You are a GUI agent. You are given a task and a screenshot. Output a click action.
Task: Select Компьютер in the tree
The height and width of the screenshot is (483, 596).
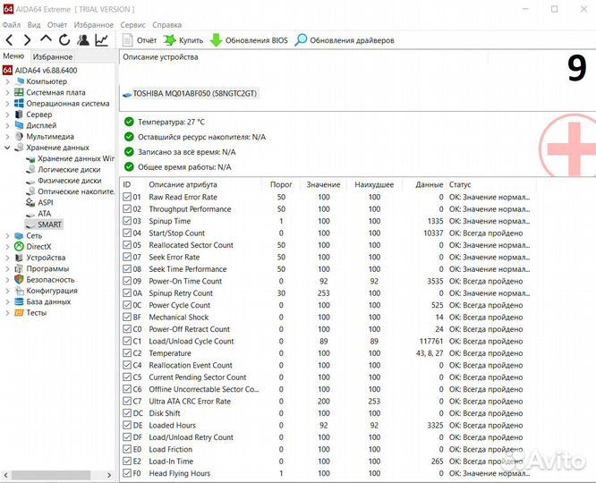(47, 81)
